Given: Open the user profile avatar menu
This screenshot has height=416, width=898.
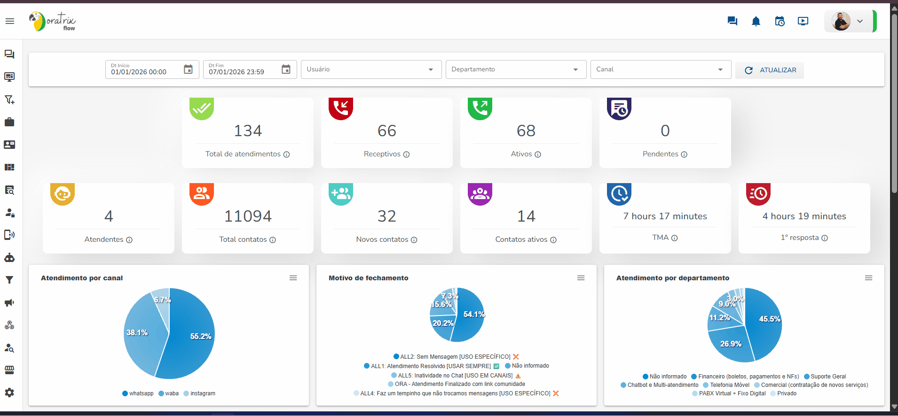Looking at the screenshot, I should [847, 21].
